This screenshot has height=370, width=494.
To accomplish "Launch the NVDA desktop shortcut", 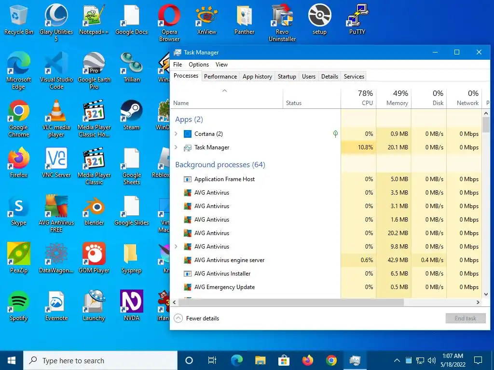I will 131,306.
